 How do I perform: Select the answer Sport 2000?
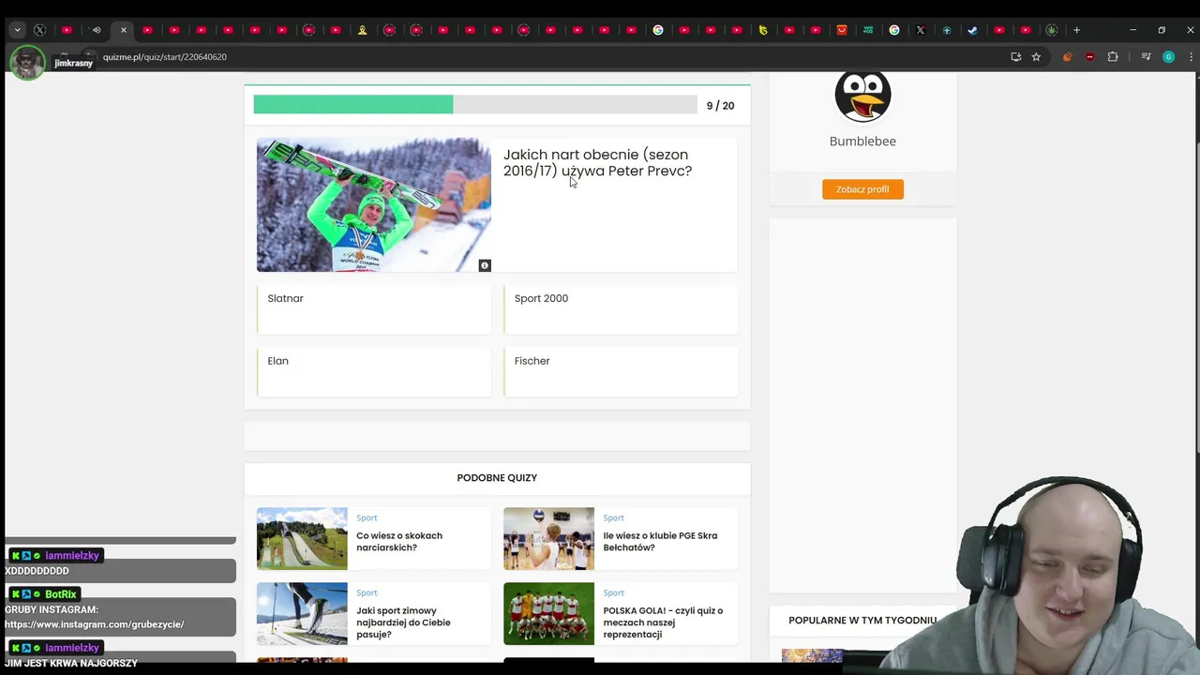point(621,309)
